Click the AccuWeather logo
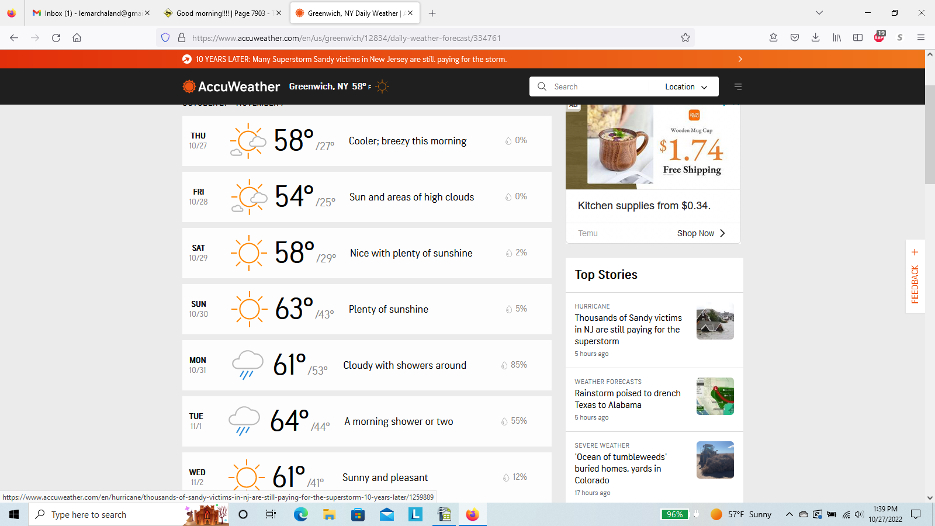The width and height of the screenshot is (935, 526). click(x=231, y=86)
